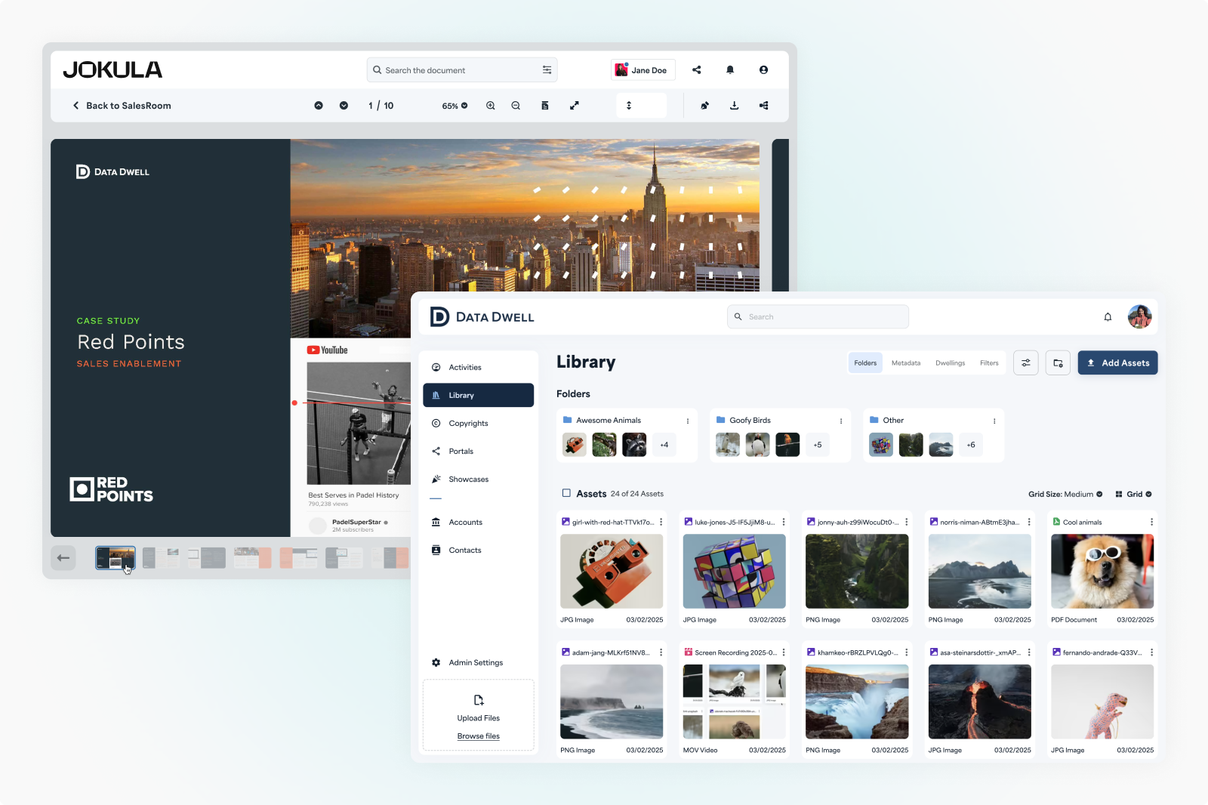The width and height of the screenshot is (1208, 805).
Task: Open the Data Dwell notifications bell
Action: [1108, 317]
